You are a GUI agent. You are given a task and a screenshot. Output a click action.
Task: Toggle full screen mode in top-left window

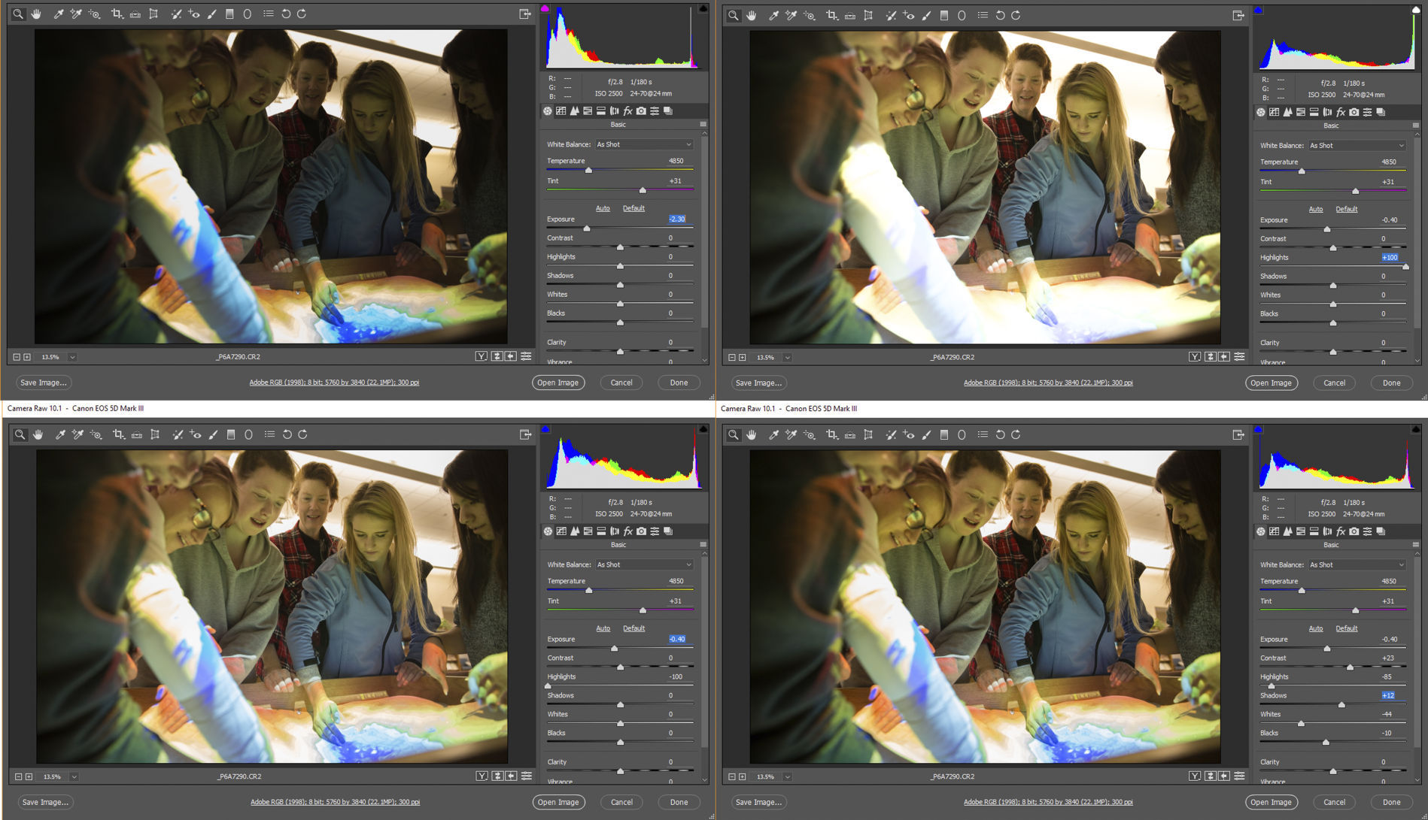point(525,14)
